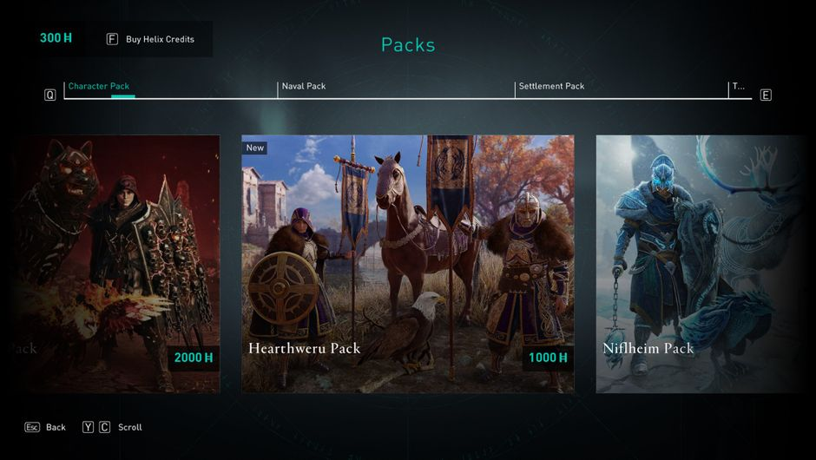Click the Back label

(56, 427)
